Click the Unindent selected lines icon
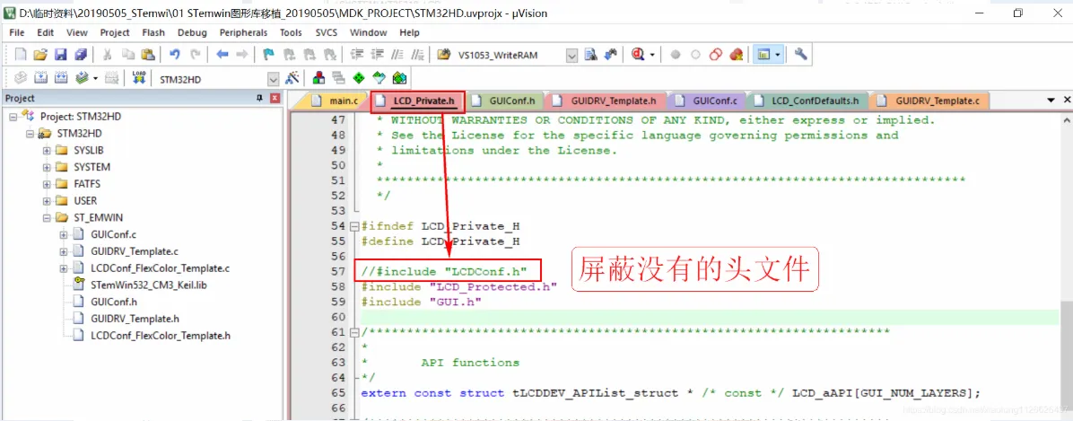1073x421 pixels. [377, 54]
